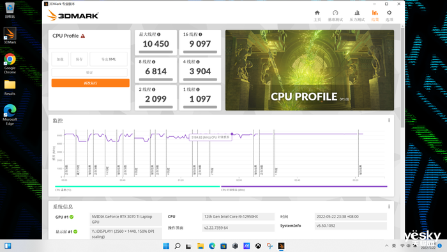The image size is (447, 252).
Task: Select the 3DMark desktop shortcut
Action: 10,35
